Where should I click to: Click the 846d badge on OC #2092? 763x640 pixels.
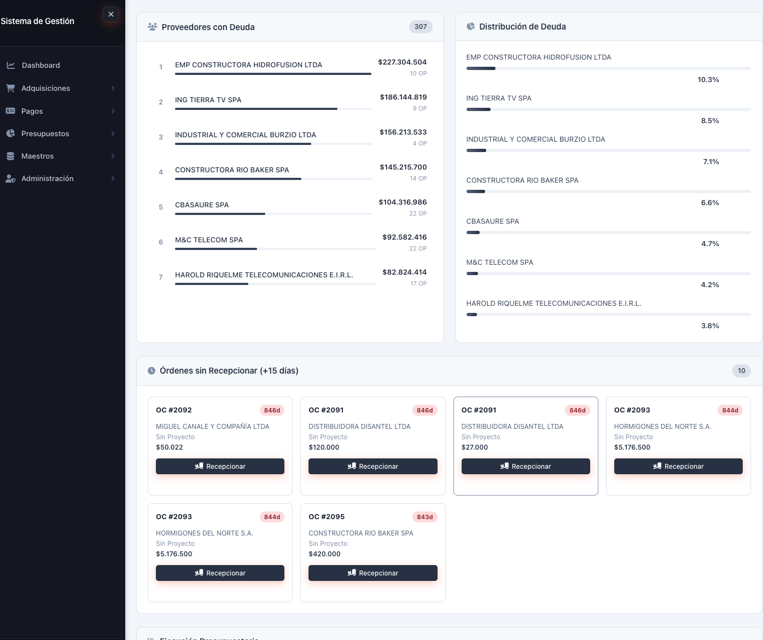(272, 410)
